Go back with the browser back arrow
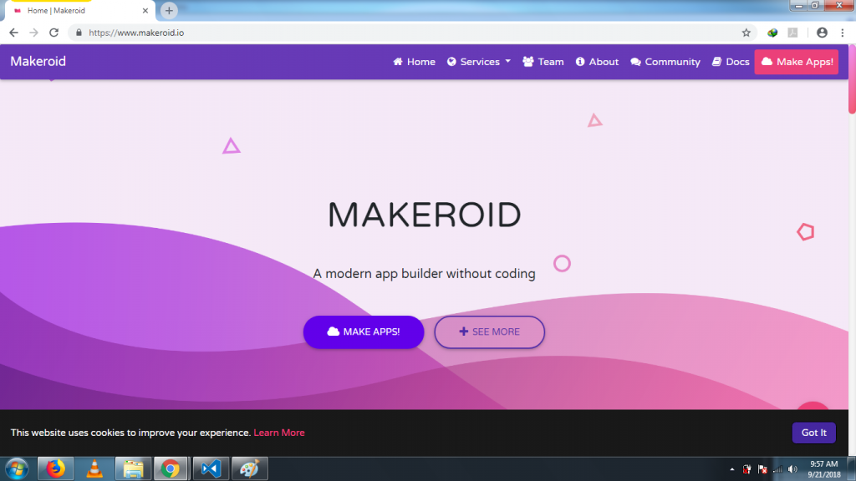The image size is (856, 481). pyautogui.click(x=13, y=33)
